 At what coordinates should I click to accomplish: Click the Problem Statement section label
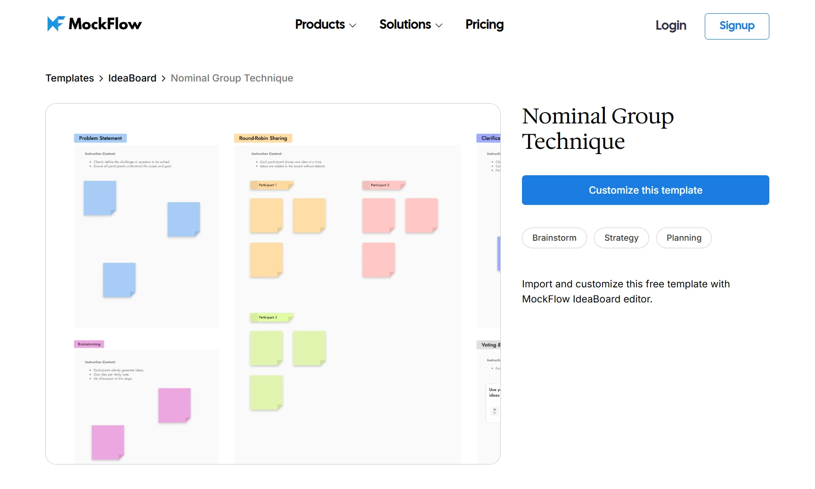pyautogui.click(x=100, y=138)
